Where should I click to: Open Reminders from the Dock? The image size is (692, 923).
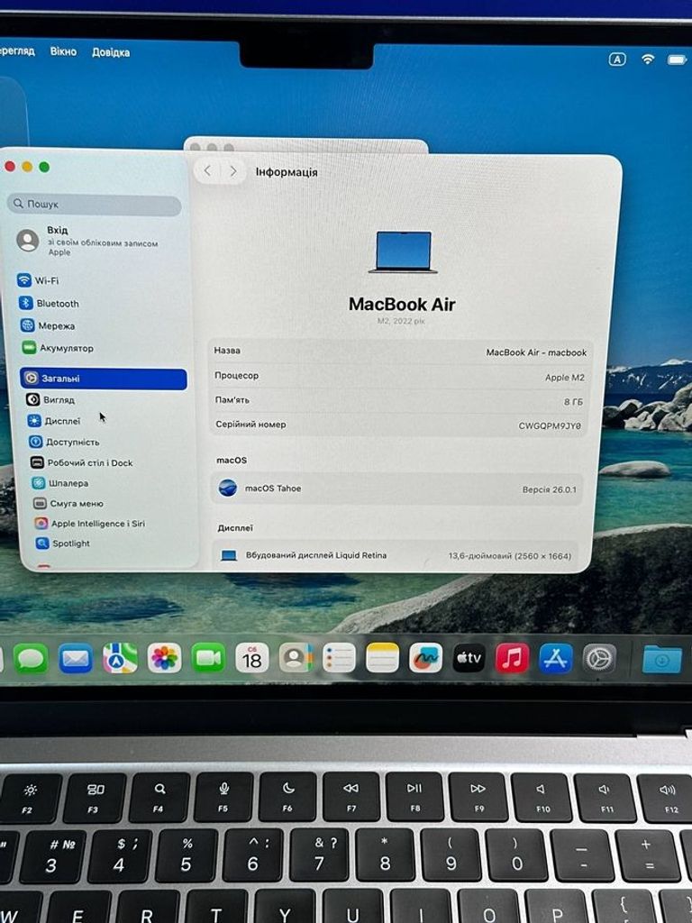(x=339, y=658)
